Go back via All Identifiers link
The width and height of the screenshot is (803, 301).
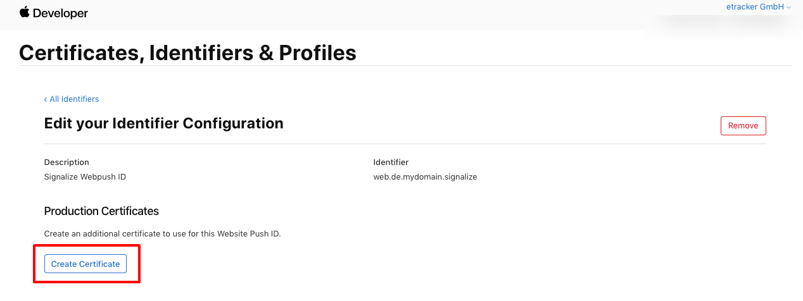pos(72,99)
